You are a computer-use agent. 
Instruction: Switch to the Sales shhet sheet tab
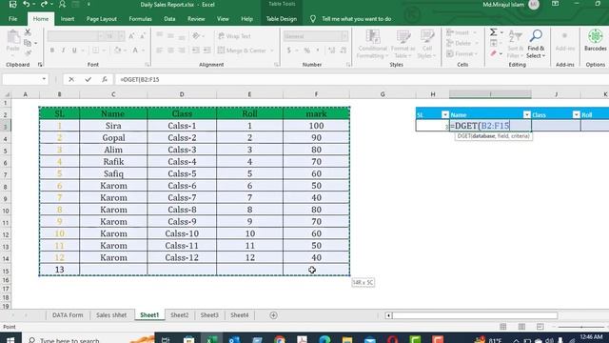pyautogui.click(x=111, y=315)
